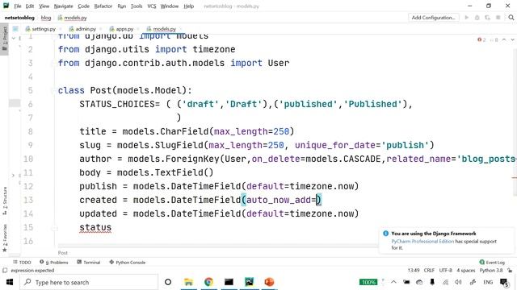Expand the folded region at line 11
This screenshot has width=517, height=290.
pyautogui.click(x=13, y=176)
